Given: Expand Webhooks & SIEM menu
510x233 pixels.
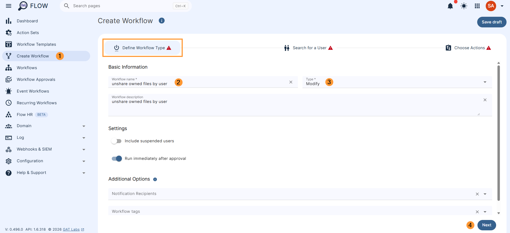Looking at the screenshot, I should (x=84, y=149).
